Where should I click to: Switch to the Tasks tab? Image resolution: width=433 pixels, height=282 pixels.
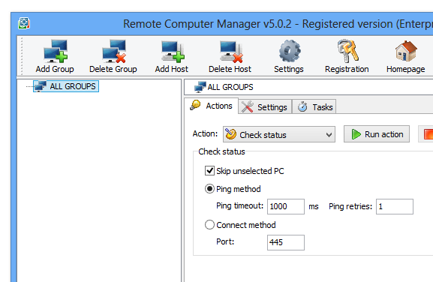click(x=314, y=106)
